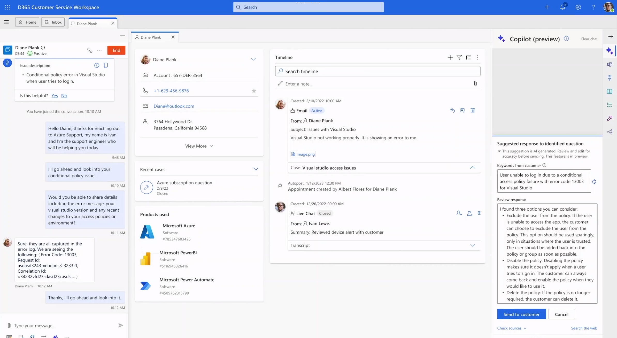Select the Inbox tab
Image resolution: width=617 pixels, height=338 pixels.
point(53,22)
